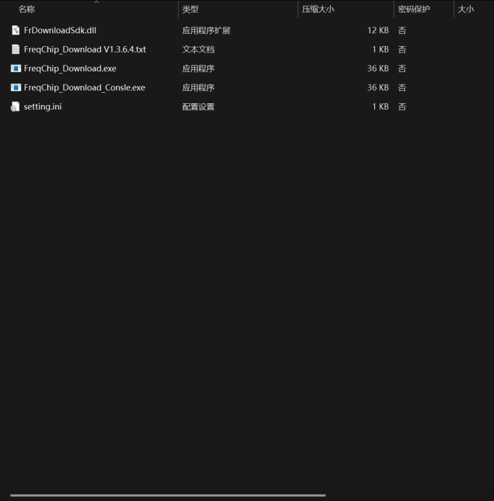Image resolution: width=494 pixels, height=501 pixels.
Task: Click the FreqChip_Download.exe application icon
Action: click(16, 68)
